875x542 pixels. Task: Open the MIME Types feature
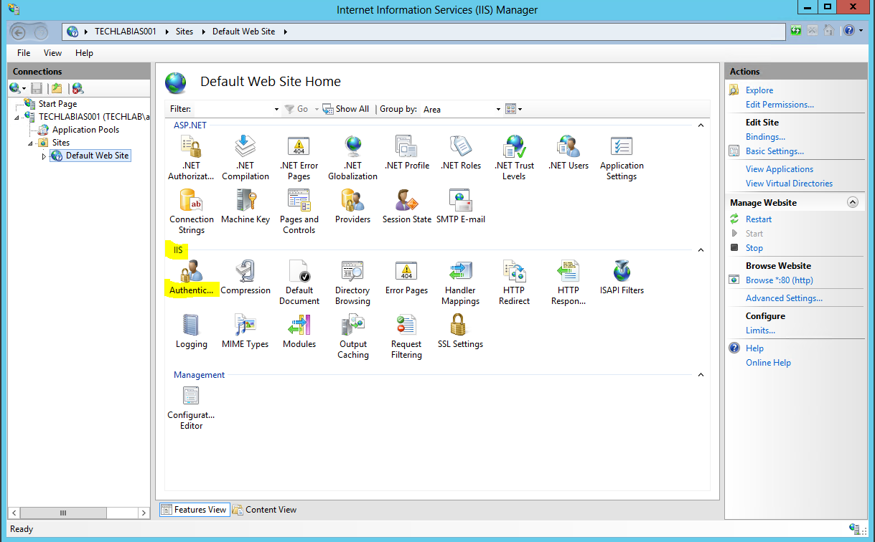pos(245,332)
